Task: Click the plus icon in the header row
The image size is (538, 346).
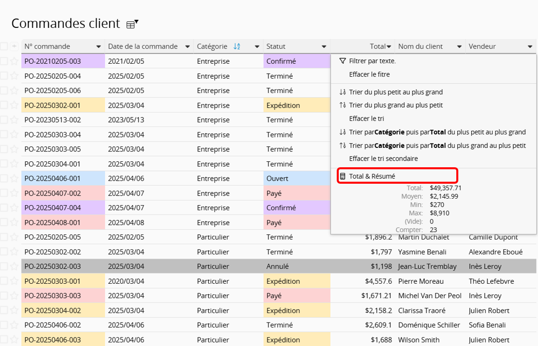Action: (x=14, y=46)
